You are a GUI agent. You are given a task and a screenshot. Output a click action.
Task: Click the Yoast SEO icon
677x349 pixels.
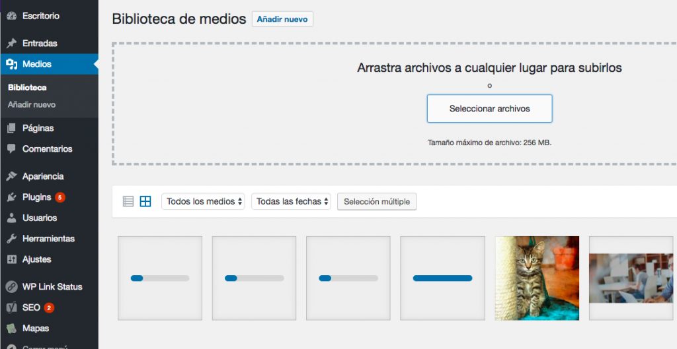coord(12,307)
